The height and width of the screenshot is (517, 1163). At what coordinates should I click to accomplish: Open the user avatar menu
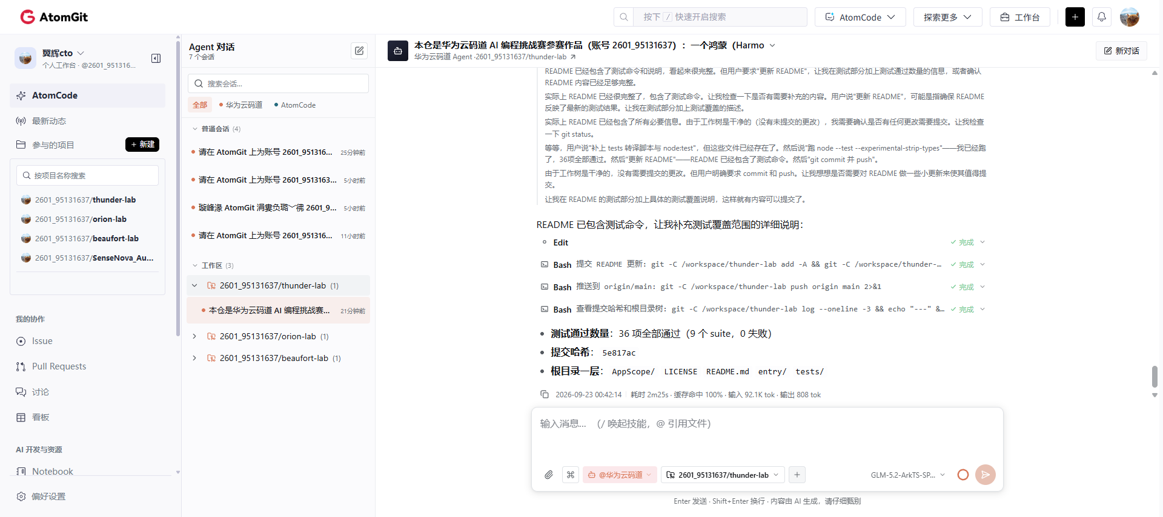coord(1129,17)
